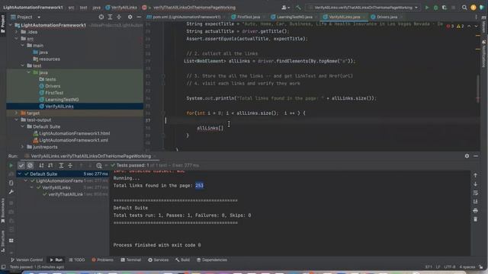Run with coverage from the main toolbar
The image size is (488, 274).
tap(445, 8)
